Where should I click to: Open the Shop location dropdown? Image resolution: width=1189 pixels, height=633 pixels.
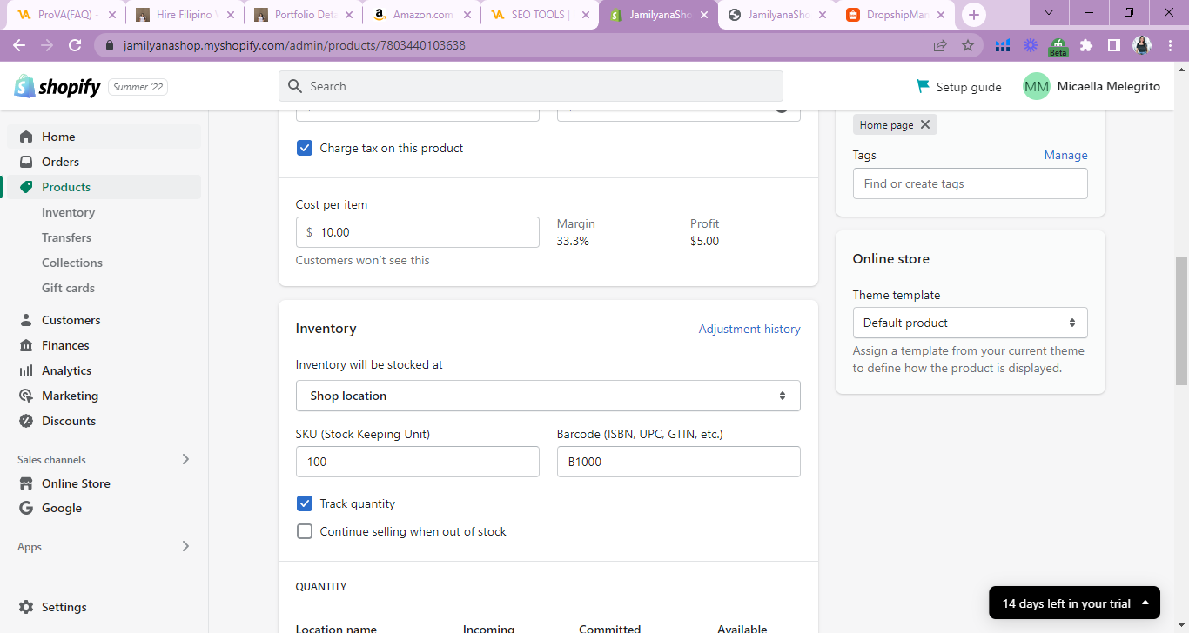[547, 396]
